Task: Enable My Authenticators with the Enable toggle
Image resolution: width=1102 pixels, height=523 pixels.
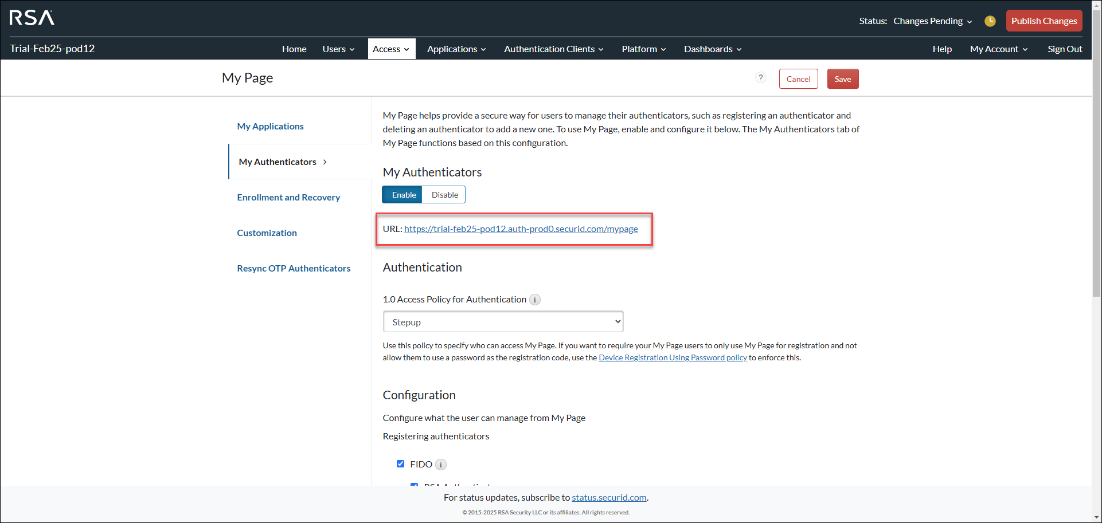Action: 403,195
